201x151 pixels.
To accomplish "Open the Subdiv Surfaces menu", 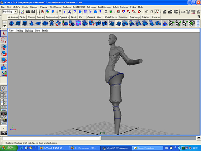I will [x=120, y=7].
